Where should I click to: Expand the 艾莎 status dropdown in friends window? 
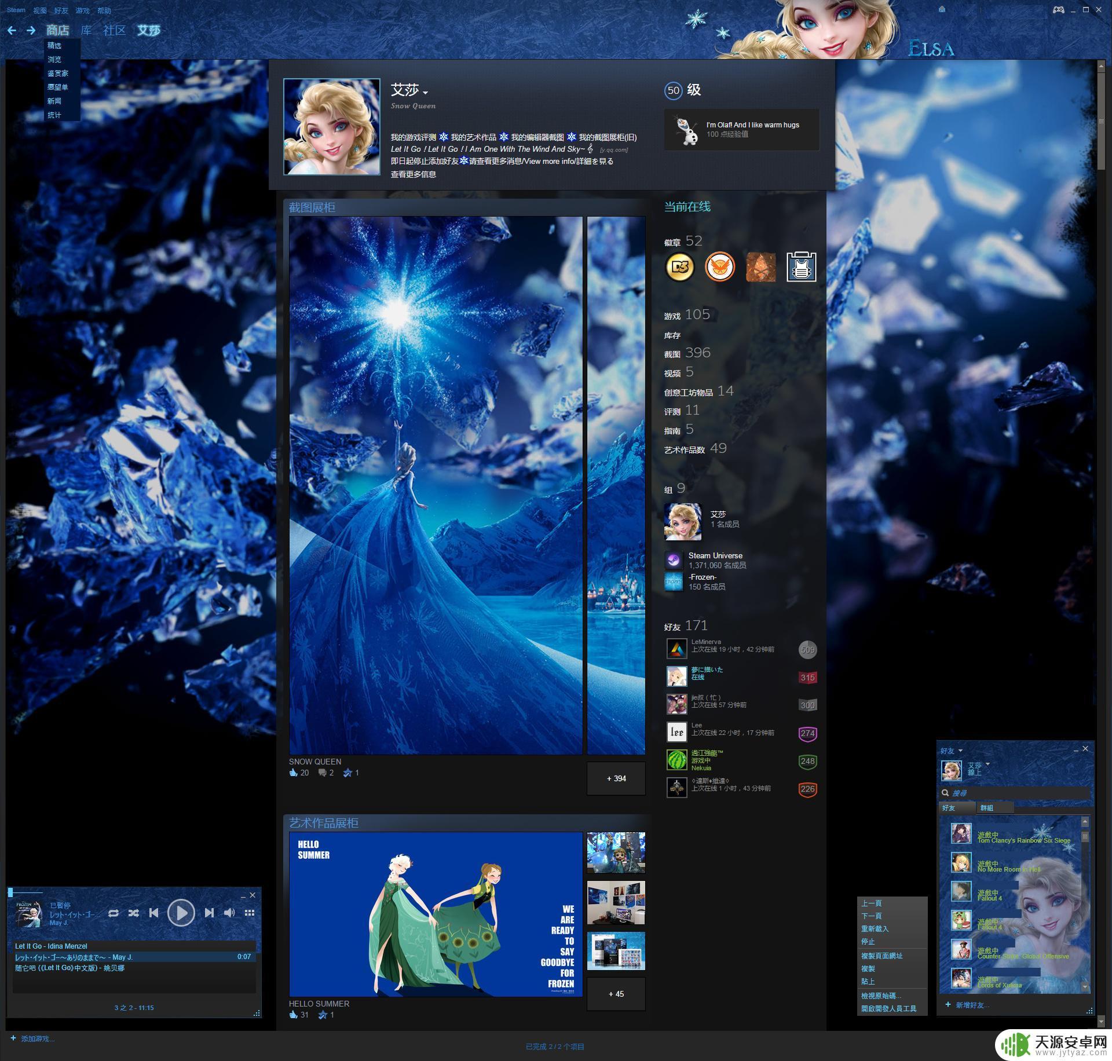click(987, 764)
